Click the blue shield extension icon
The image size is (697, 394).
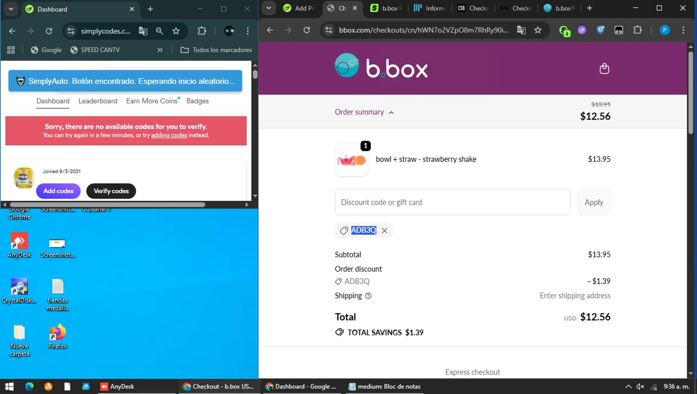click(600, 30)
